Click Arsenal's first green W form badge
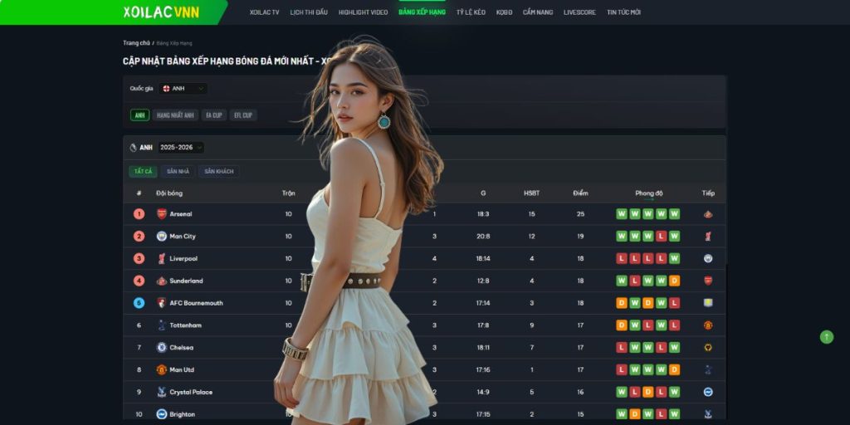 coord(621,214)
